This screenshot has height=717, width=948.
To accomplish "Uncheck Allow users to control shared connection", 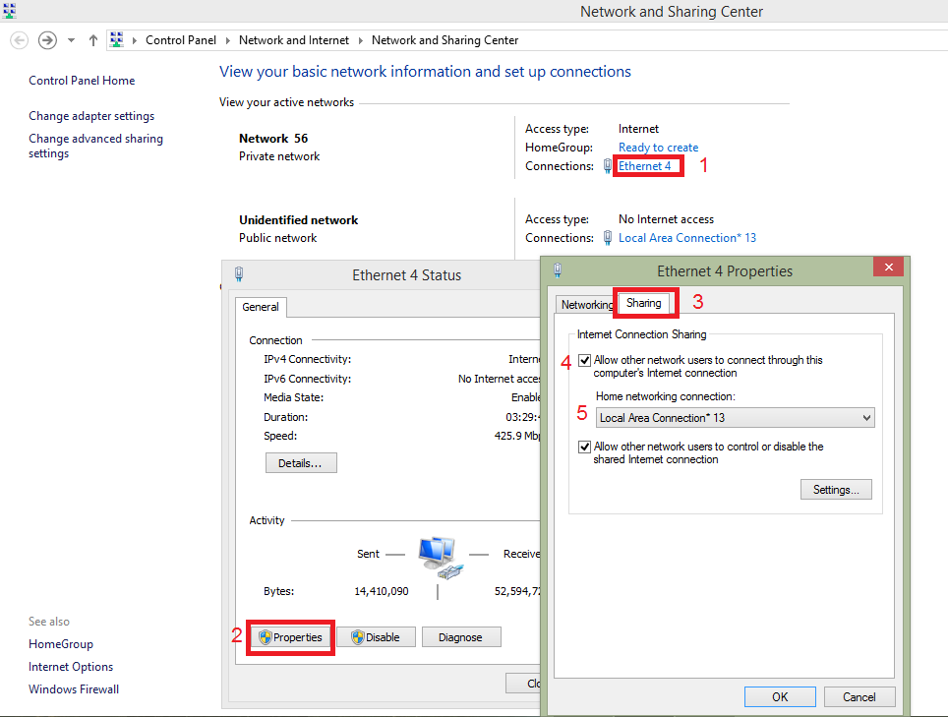I will click(586, 448).
